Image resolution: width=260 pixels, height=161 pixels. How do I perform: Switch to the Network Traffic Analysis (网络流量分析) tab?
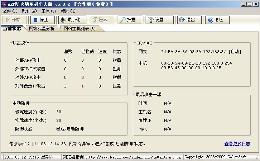pos(42,29)
